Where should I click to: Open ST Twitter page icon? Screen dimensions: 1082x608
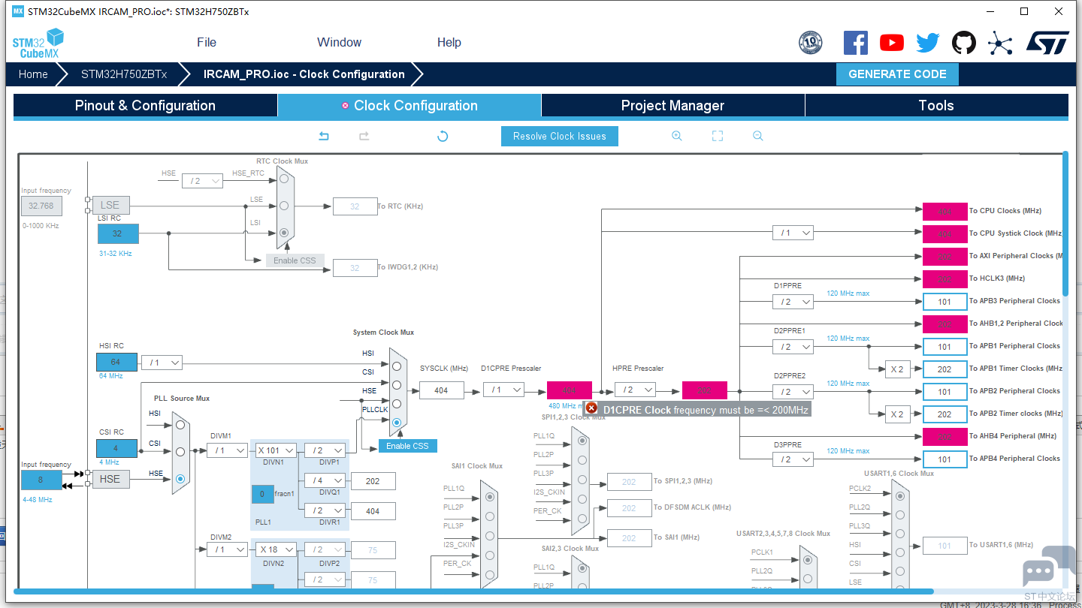coord(928,43)
